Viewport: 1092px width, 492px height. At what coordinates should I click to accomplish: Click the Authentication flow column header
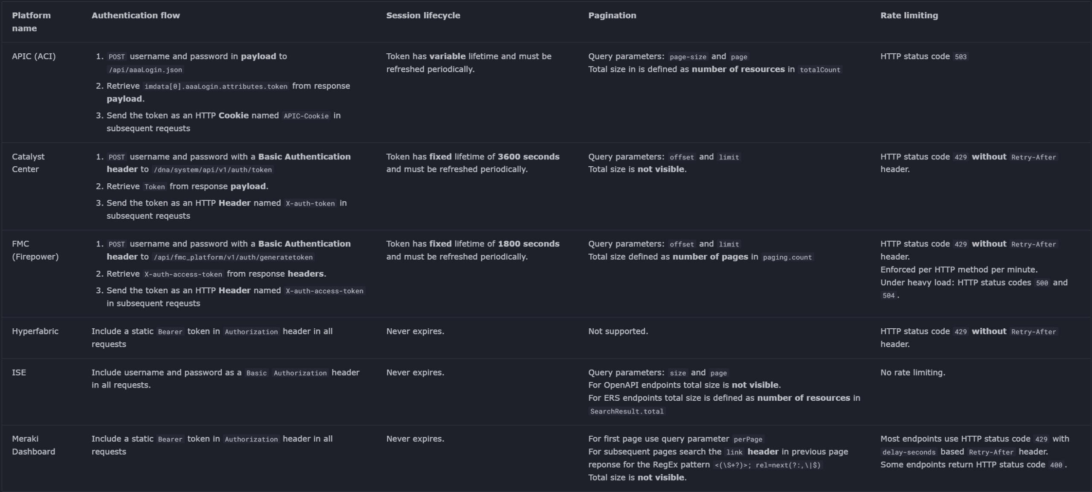tap(136, 15)
